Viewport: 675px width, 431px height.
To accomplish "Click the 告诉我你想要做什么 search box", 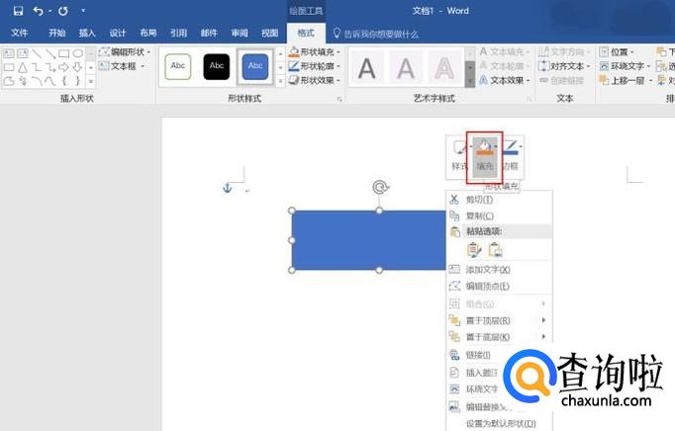I will [x=376, y=34].
